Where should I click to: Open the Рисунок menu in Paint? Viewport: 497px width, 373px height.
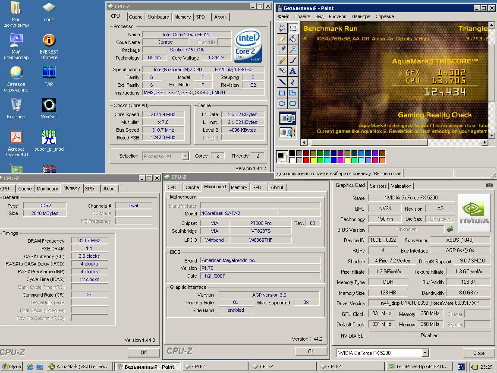click(x=337, y=16)
